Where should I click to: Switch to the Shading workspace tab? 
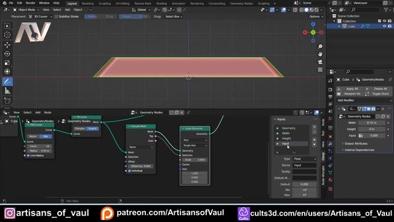pyautogui.click(x=161, y=4)
